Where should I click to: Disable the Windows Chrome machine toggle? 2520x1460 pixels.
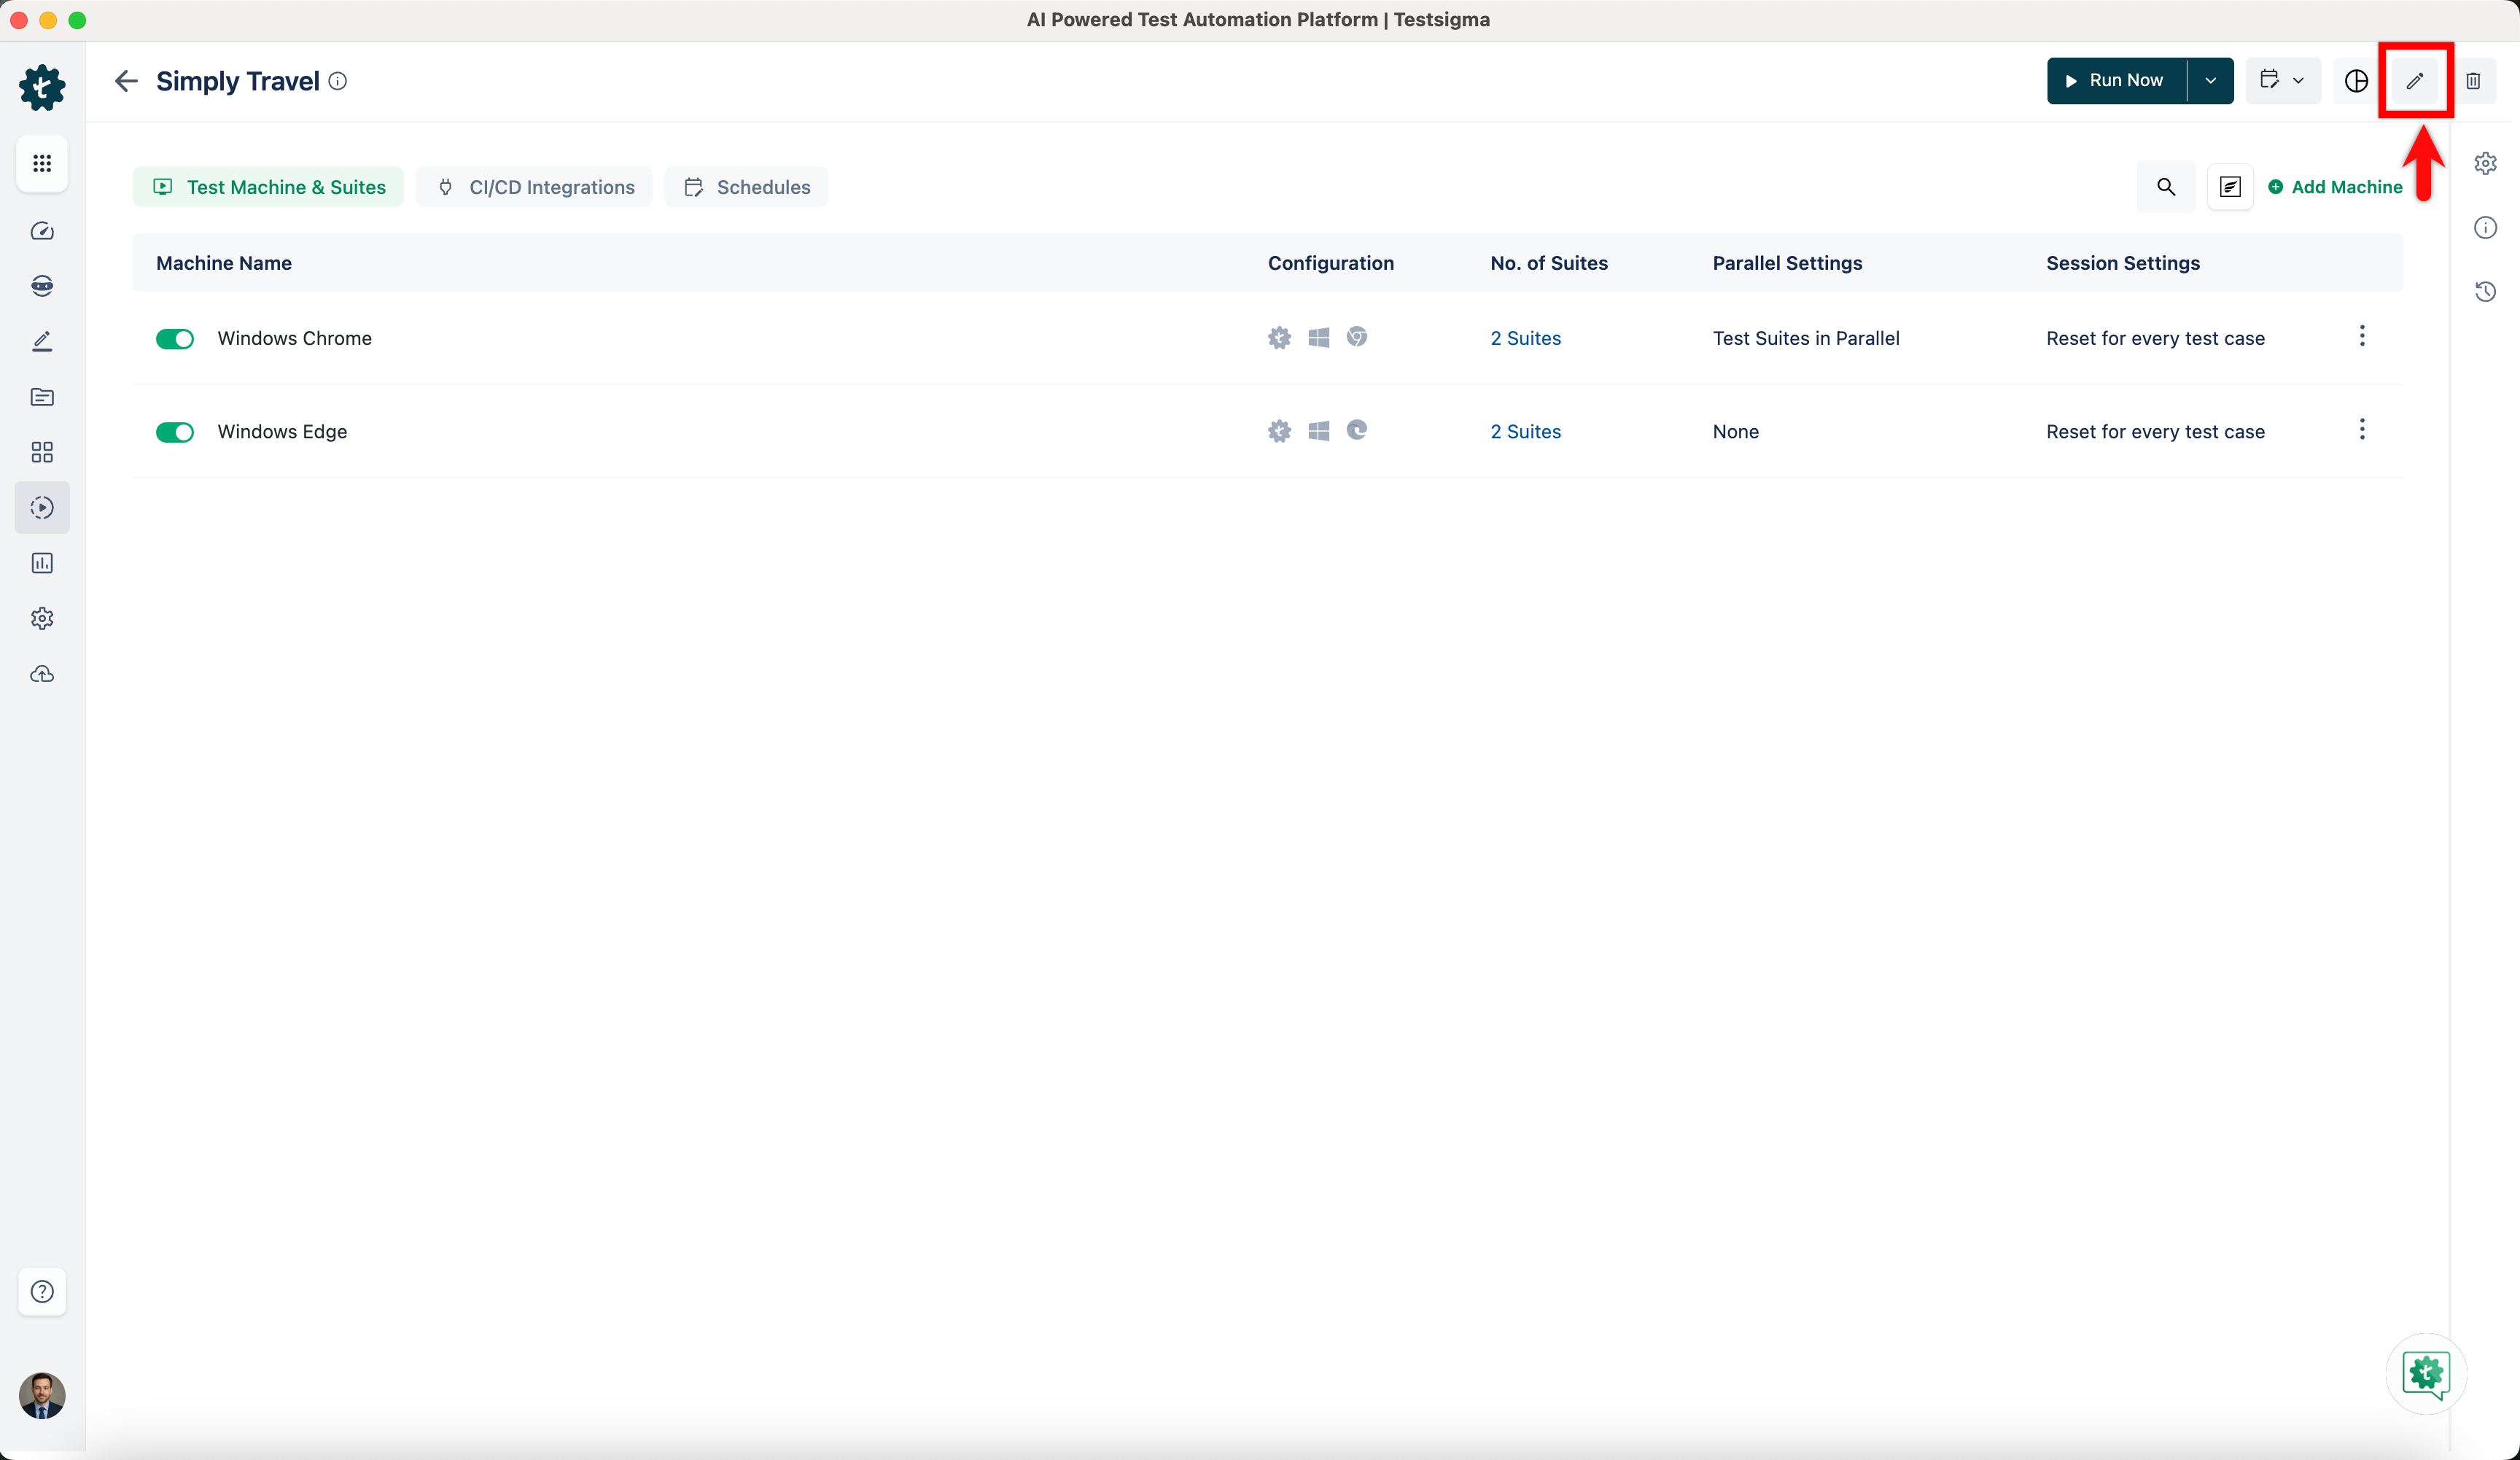[175, 339]
